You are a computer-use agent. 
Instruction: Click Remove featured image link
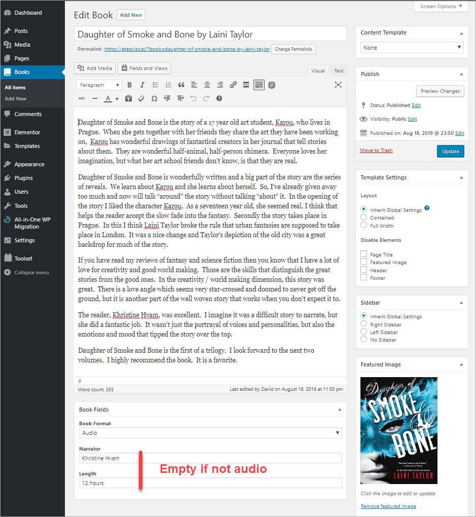(x=388, y=506)
